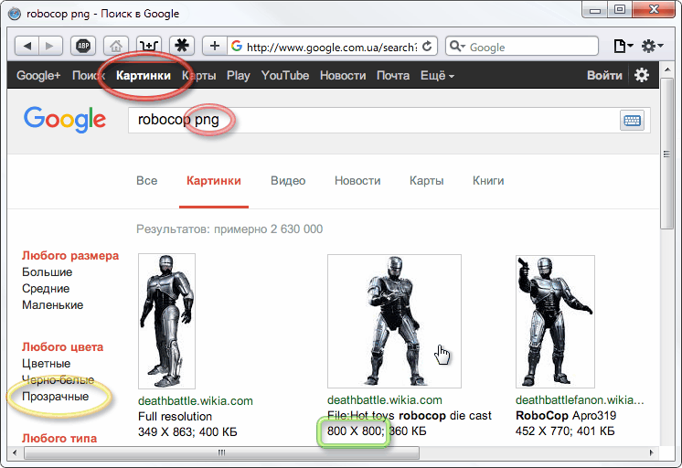Click the horizontal scrollbar left arrow
The width and height of the screenshot is (682, 468).
pos(15,452)
